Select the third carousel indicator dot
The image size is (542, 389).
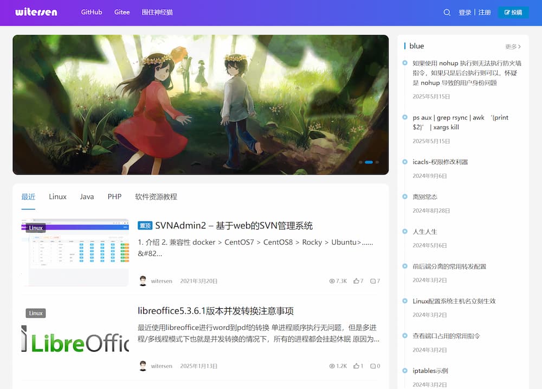click(x=377, y=162)
